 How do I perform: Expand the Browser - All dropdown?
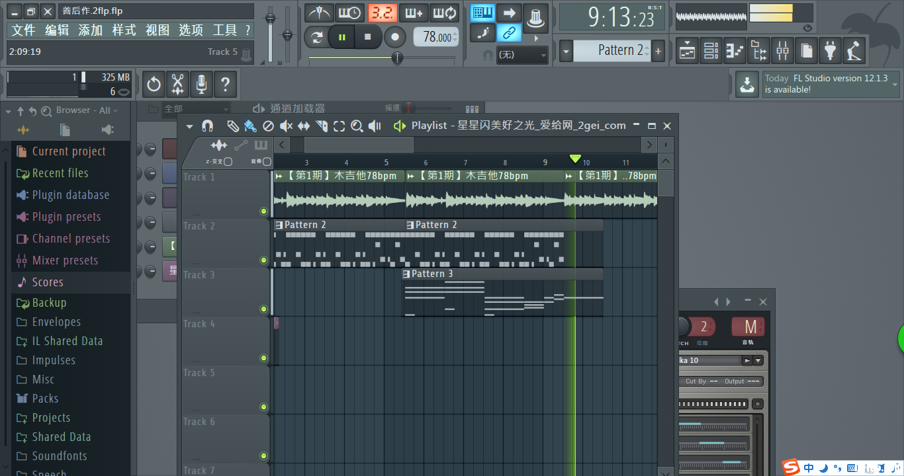[87, 110]
